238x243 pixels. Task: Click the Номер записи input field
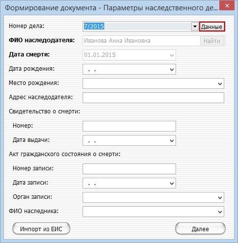pos(129,169)
